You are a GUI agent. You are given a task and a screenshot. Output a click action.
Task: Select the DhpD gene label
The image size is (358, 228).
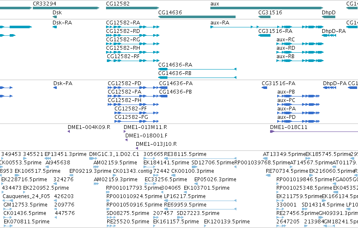(x=329, y=12)
